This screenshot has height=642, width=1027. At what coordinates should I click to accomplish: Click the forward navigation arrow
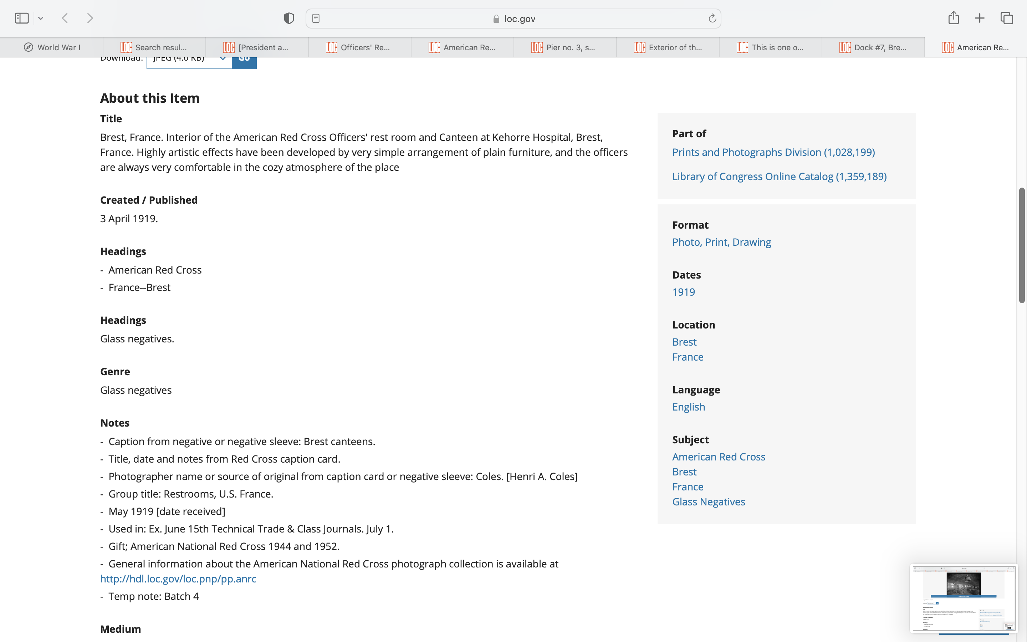click(x=90, y=18)
